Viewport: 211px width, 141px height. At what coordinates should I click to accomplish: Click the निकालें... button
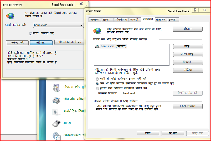point(188,62)
